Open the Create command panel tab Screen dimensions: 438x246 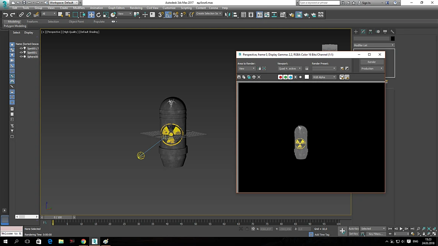point(356,31)
